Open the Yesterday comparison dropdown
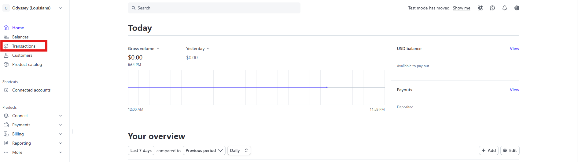The image size is (578, 162). [x=198, y=49]
